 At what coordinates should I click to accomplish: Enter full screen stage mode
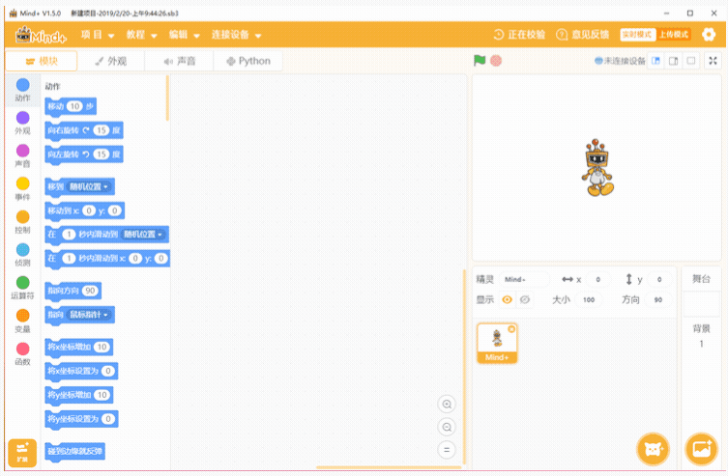[x=713, y=61]
